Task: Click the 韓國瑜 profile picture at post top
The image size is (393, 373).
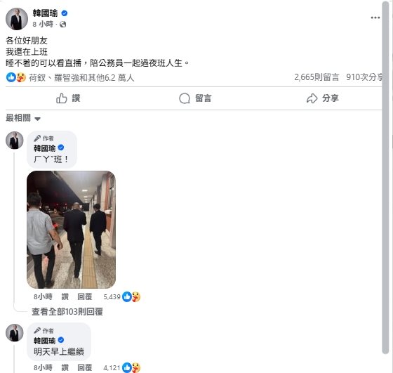Action: pos(17,19)
